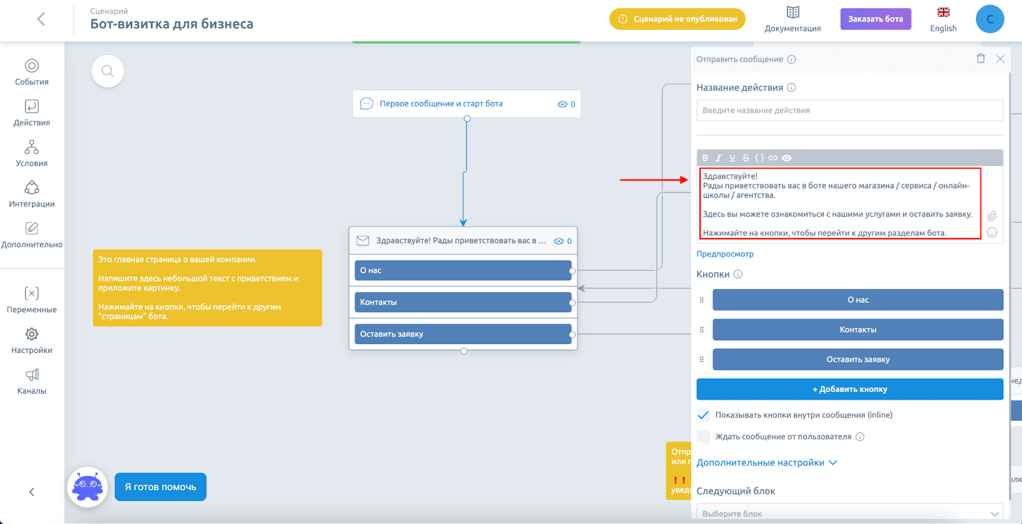Enable Ждать сообщение от пользователя checkbox
This screenshot has width=1022, height=524.
703,437
